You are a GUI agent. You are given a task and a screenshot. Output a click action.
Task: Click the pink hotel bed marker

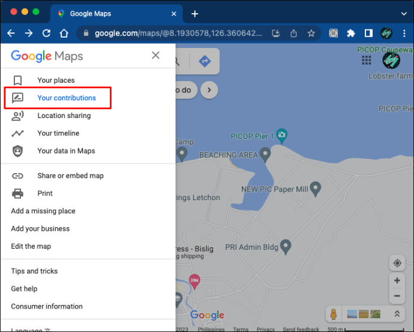point(194,282)
